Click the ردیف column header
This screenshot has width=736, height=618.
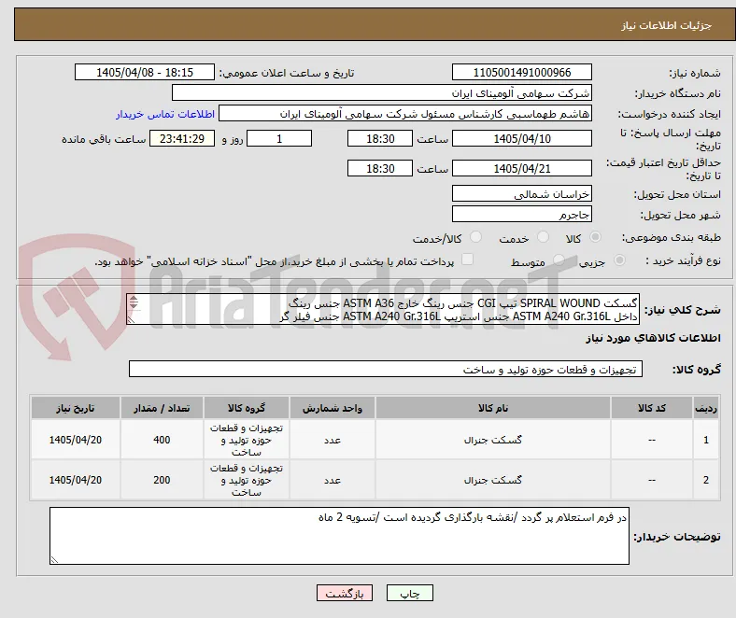click(706, 408)
